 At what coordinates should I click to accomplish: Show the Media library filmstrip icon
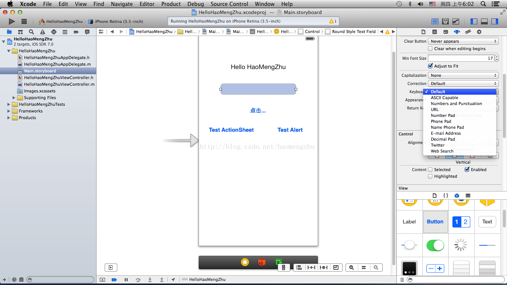tap(468, 196)
